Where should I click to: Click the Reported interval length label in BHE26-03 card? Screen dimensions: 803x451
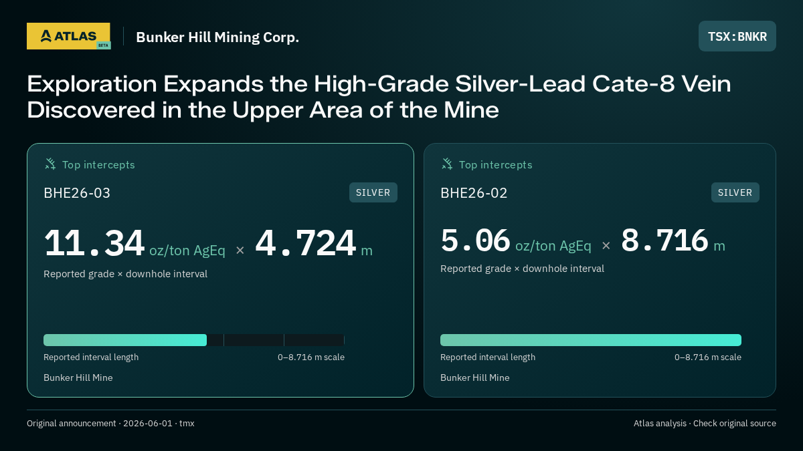tap(91, 357)
